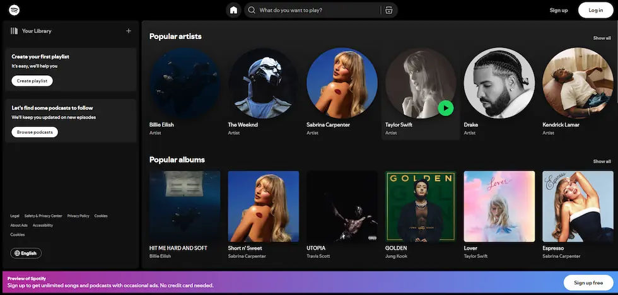Click the Create playlist button
The height and width of the screenshot is (295, 618).
point(32,81)
